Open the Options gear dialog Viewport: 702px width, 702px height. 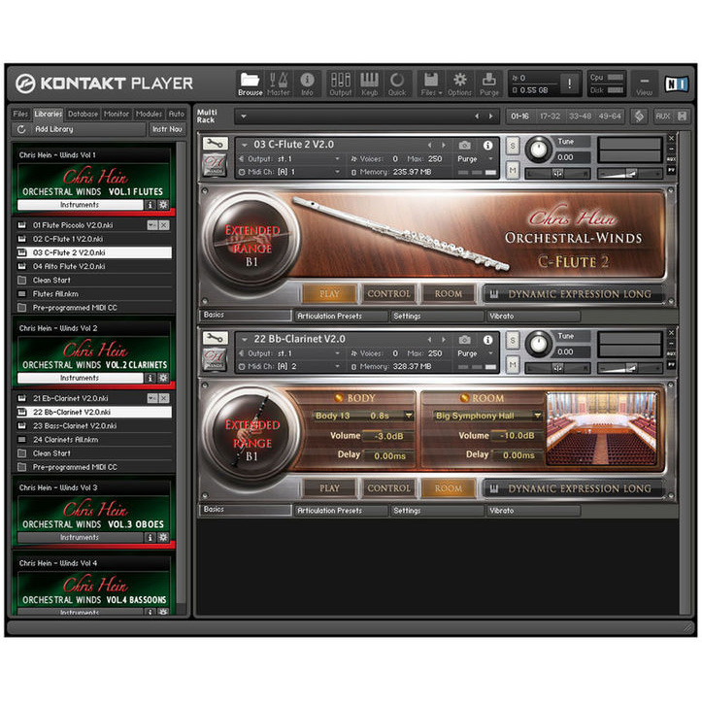pyautogui.click(x=460, y=84)
